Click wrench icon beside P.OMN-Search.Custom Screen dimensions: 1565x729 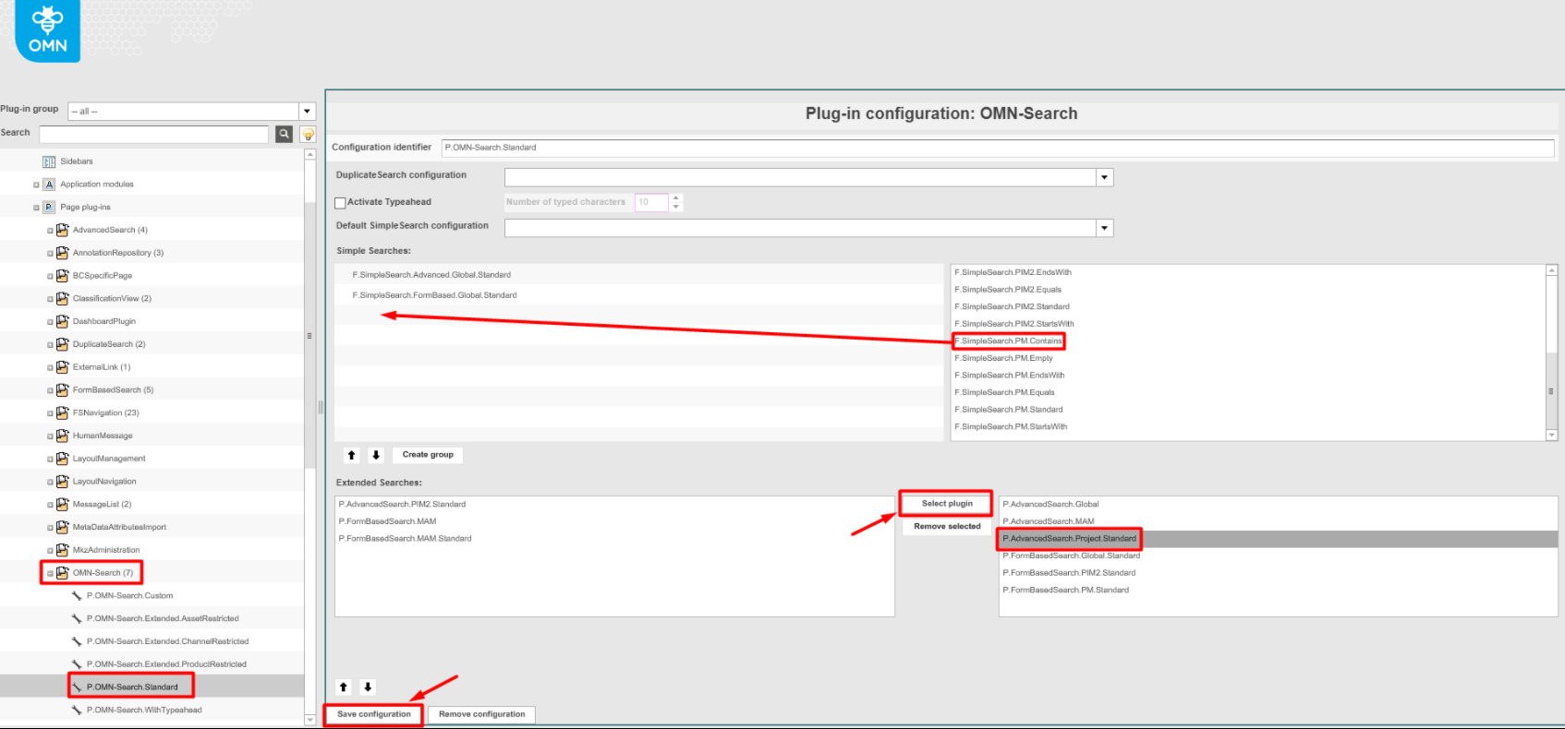(77, 596)
